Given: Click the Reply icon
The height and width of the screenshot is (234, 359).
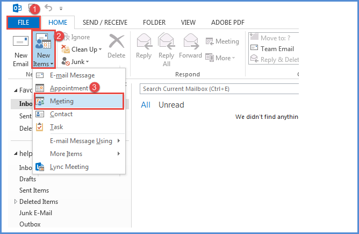Looking at the screenshot, I should tap(144, 47).
